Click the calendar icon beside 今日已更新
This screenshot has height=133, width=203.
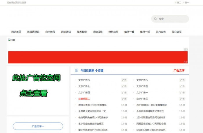click(77, 70)
